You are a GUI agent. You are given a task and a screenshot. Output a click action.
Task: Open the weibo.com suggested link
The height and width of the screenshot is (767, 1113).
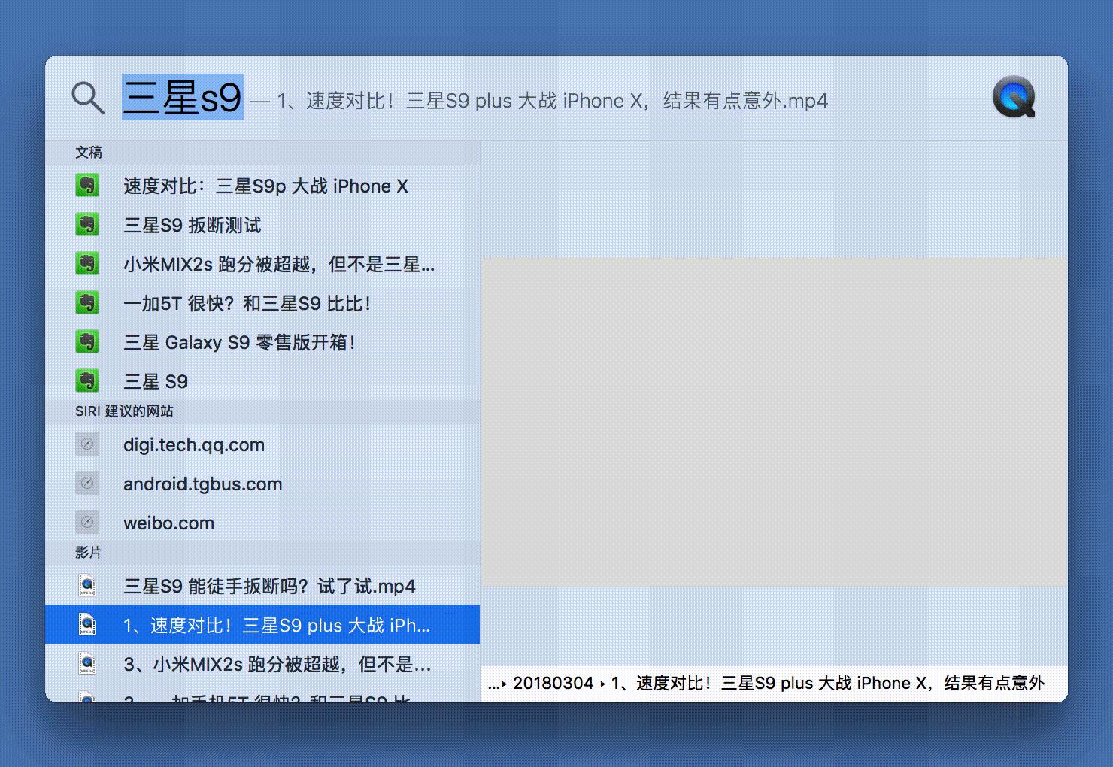click(x=168, y=523)
